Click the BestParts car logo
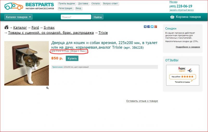 point(14,6)
